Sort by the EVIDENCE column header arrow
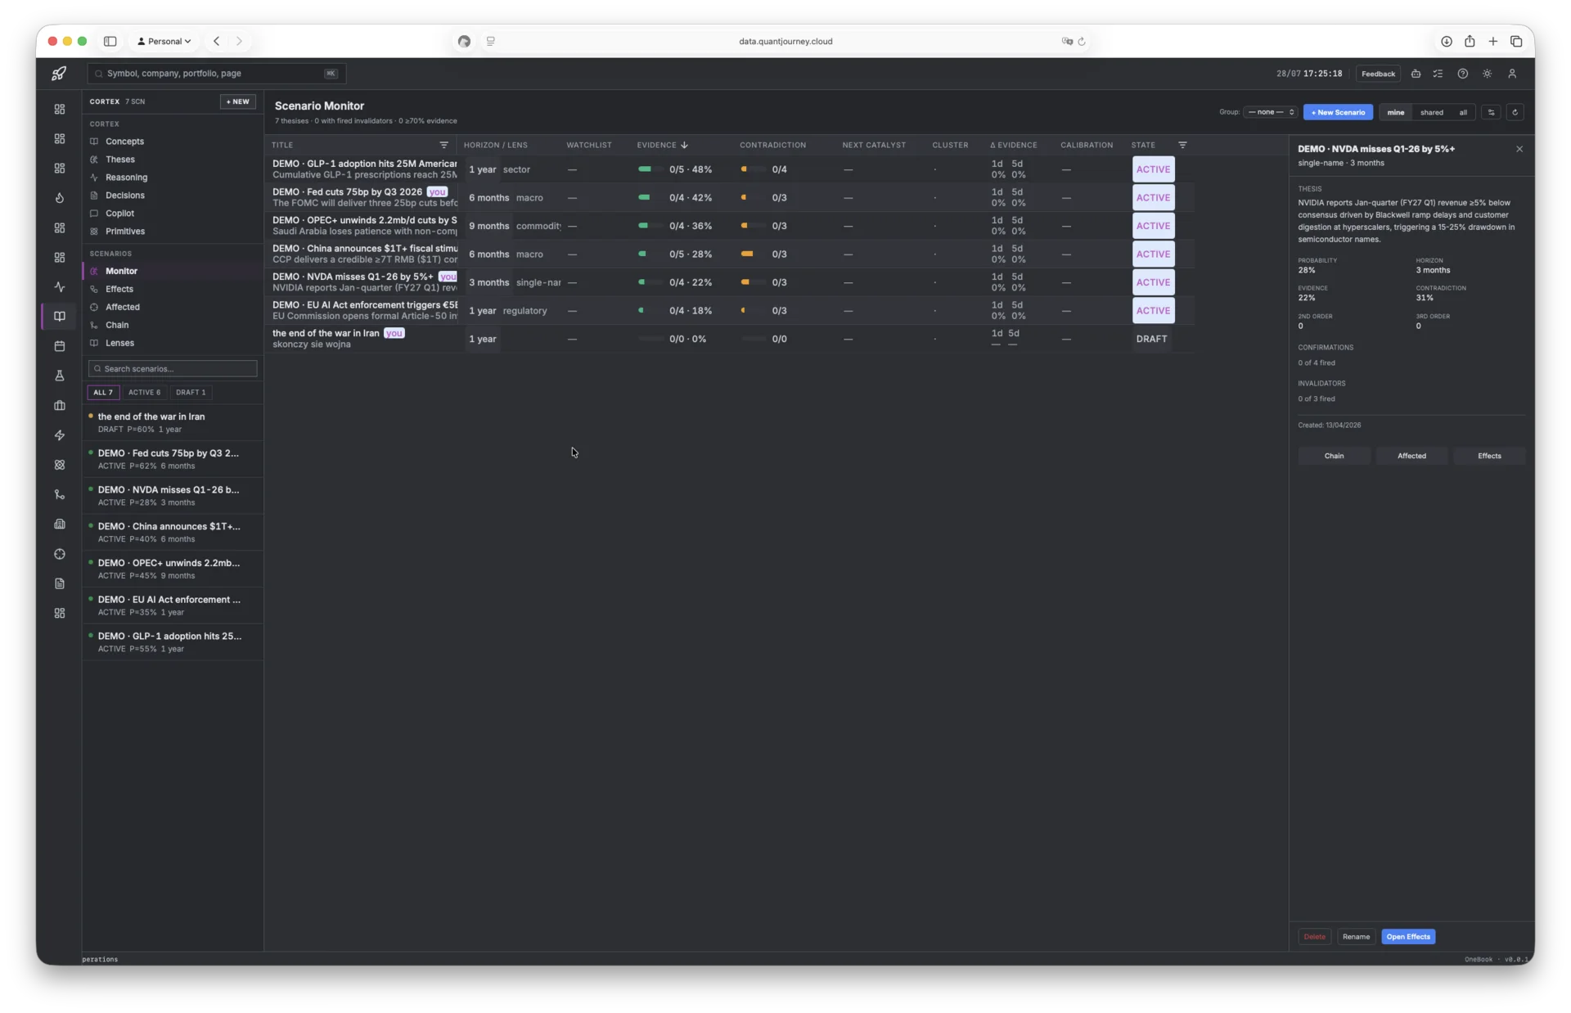Image resolution: width=1571 pixels, height=1013 pixels. (x=684, y=145)
